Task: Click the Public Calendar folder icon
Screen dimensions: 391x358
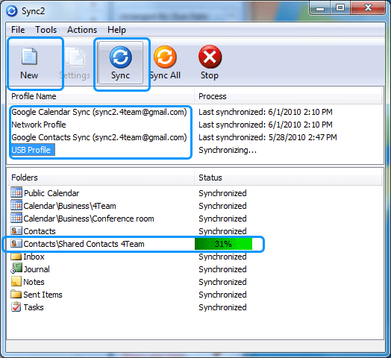Action: [16, 192]
